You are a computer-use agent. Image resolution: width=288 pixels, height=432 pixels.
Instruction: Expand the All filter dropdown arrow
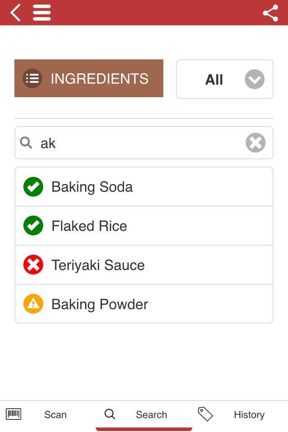(255, 79)
